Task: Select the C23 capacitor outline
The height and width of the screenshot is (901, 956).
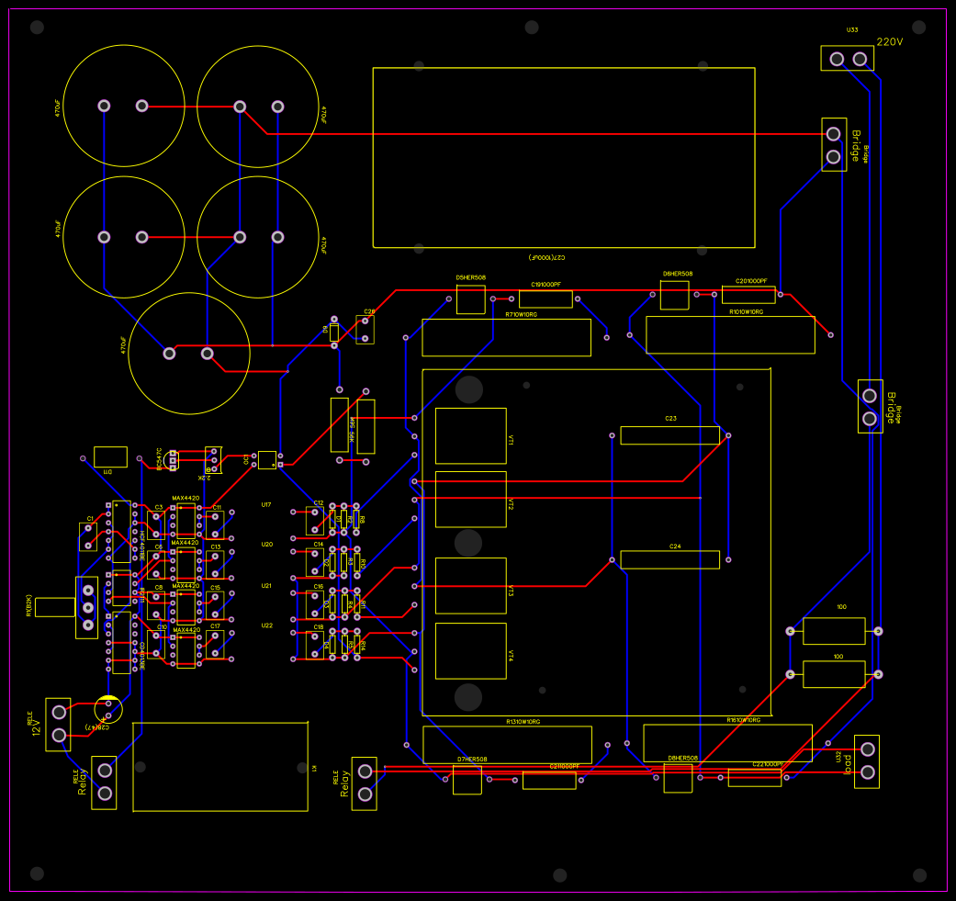Action: 670,434
